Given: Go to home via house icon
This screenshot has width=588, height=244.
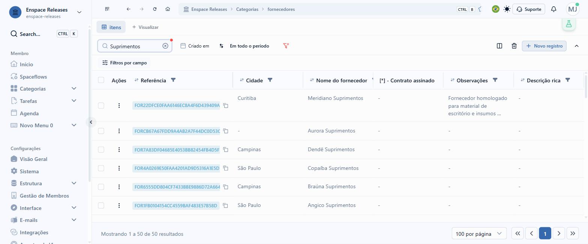Looking at the screenshot, I should point(168,9).
